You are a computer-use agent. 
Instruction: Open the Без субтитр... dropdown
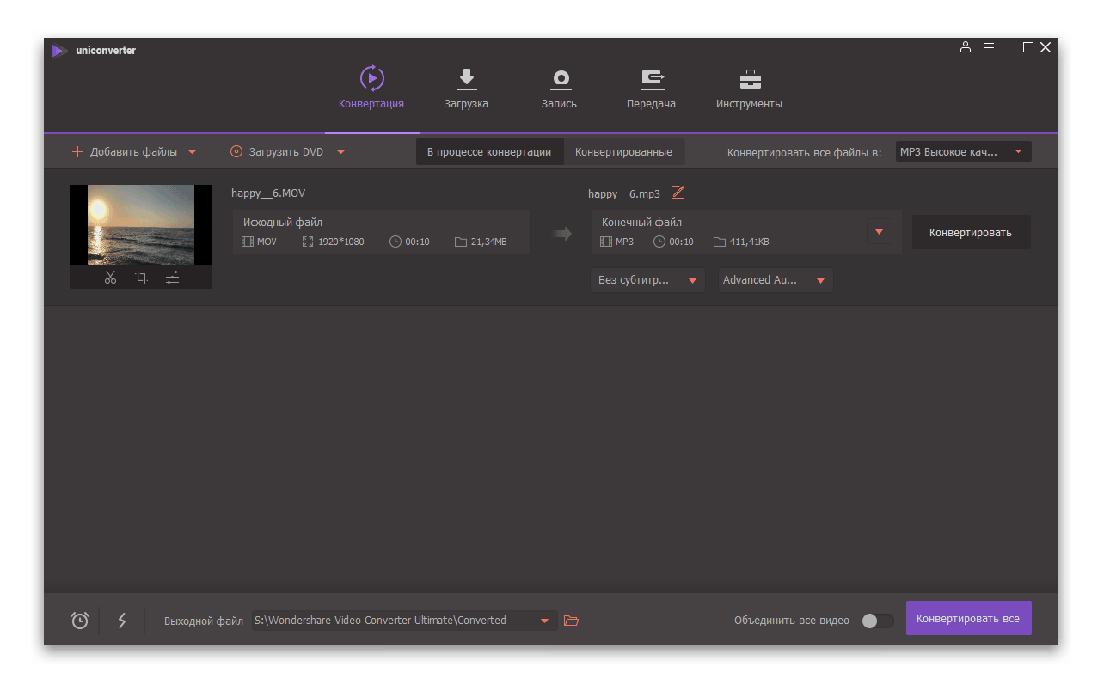click(x=647, y=280)
